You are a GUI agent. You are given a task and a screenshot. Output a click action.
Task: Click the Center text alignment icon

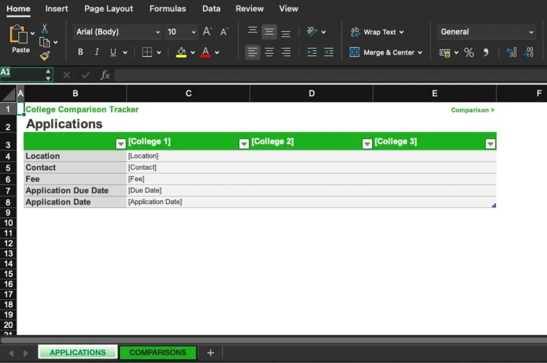[x=269, y=52]
